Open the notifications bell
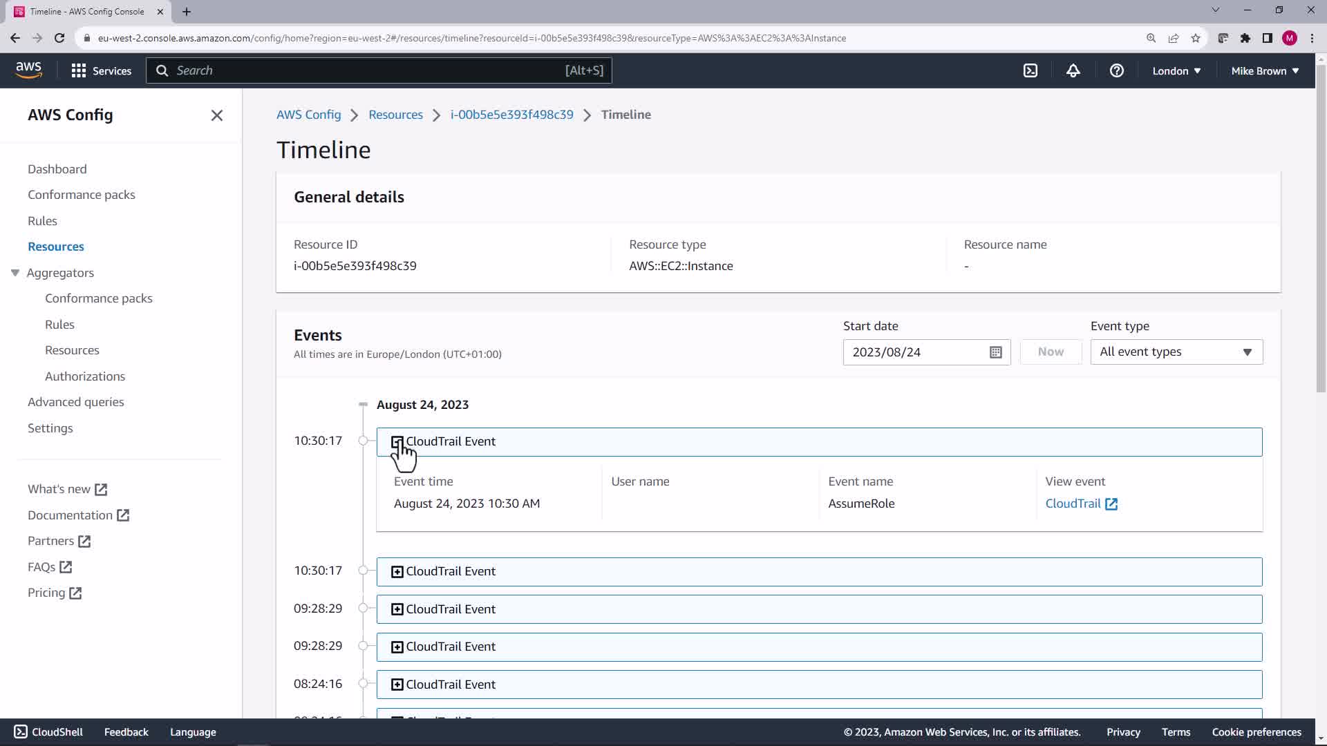The height and width of the screenshot is (746, 1327). pos(1073,70)
